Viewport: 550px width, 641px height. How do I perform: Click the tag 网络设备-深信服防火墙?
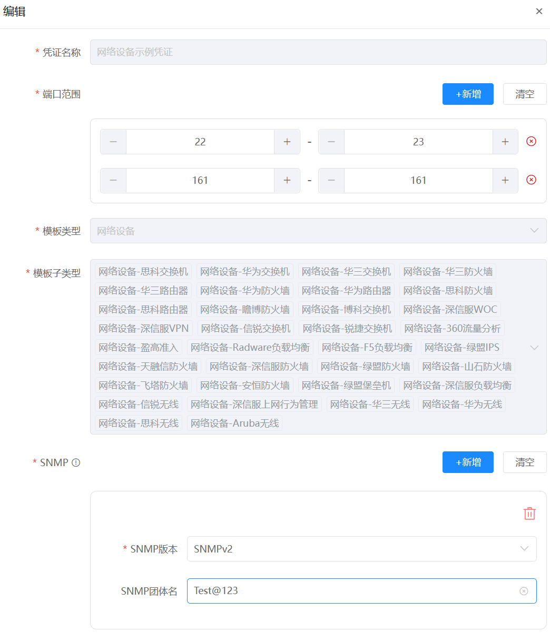(259, 367)
